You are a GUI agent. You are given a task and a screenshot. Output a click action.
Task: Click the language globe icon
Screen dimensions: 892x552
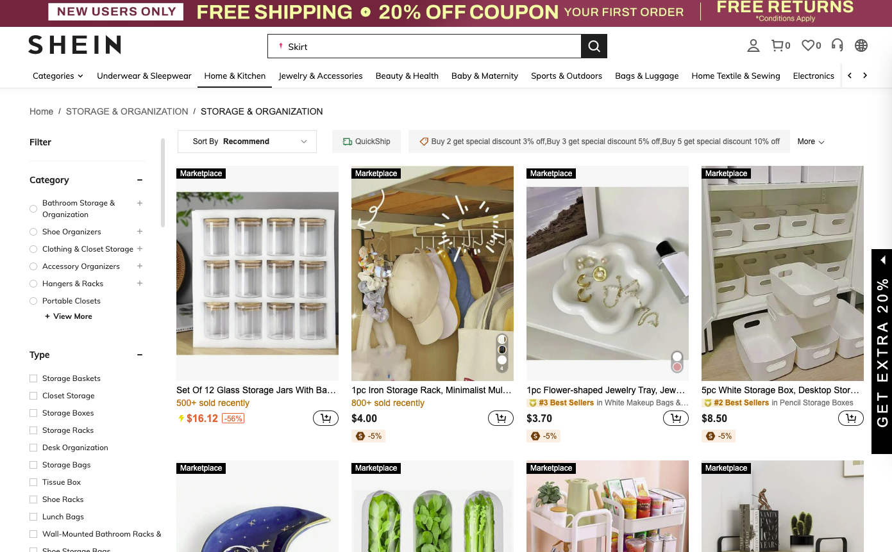coord(861,45)
